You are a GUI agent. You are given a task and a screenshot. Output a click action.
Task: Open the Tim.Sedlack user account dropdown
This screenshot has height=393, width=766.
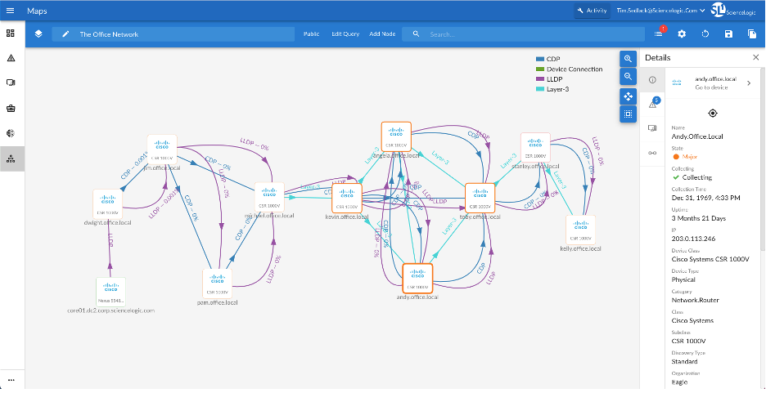coord(660,11)
